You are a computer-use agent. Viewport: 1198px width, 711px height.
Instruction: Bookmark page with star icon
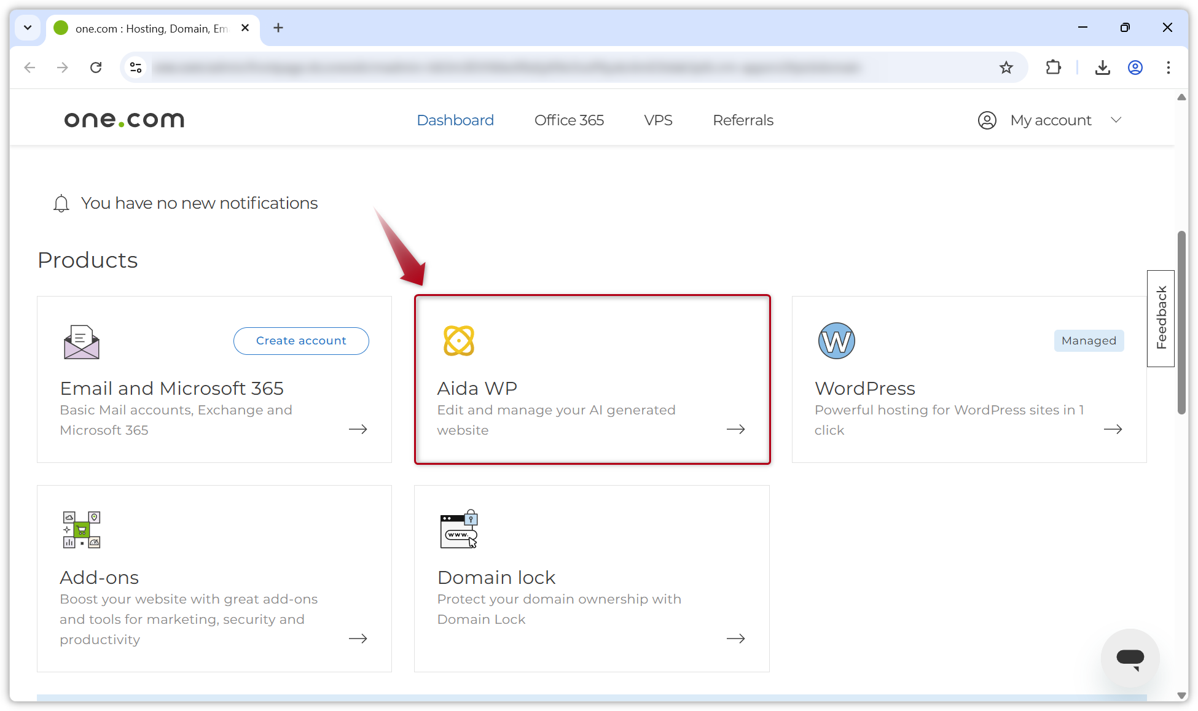pos(1006,68)
